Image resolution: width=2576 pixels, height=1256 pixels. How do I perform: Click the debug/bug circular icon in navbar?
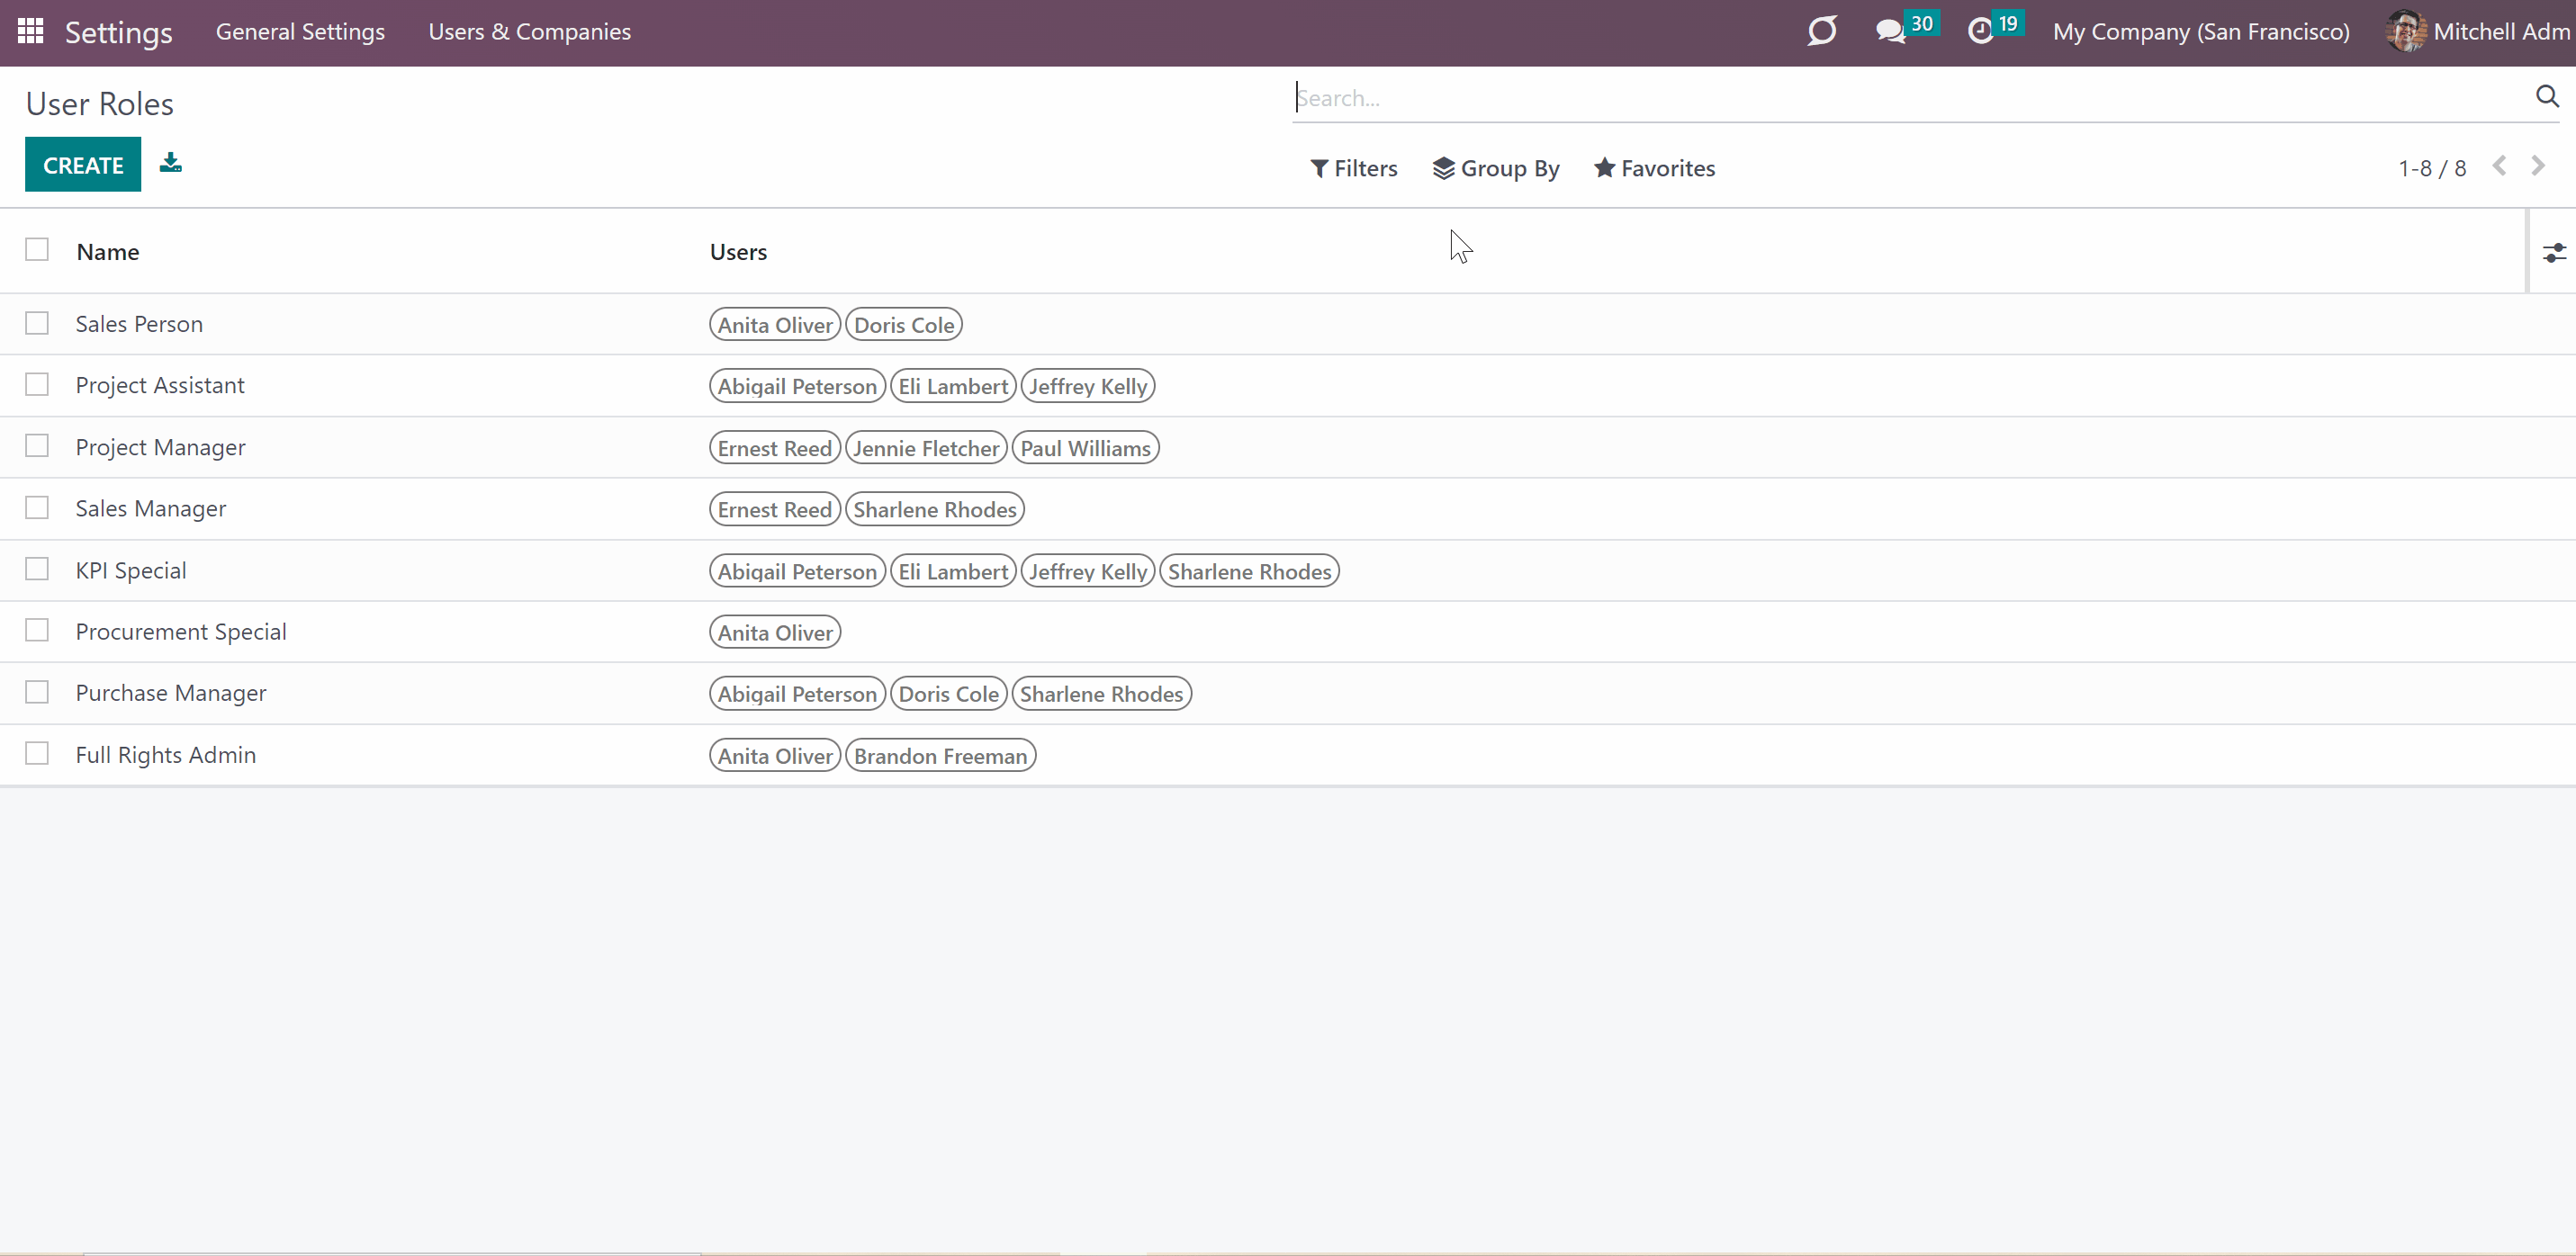click(x=1822, y=31)
